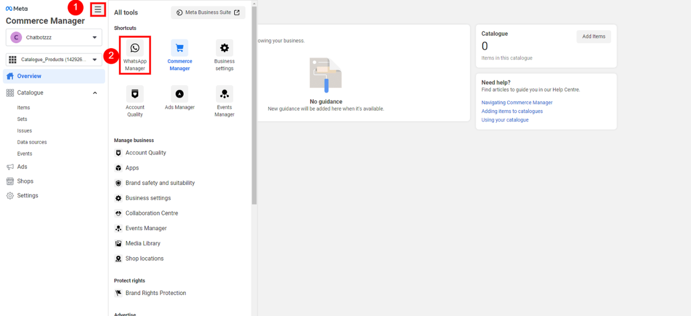
Task: Open Ads Manager shortcut
Action: click(180, 98)
